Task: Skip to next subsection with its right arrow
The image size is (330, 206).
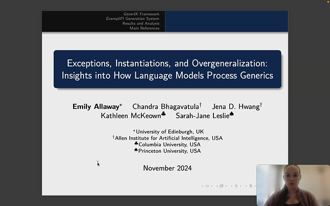Action: 241,186
